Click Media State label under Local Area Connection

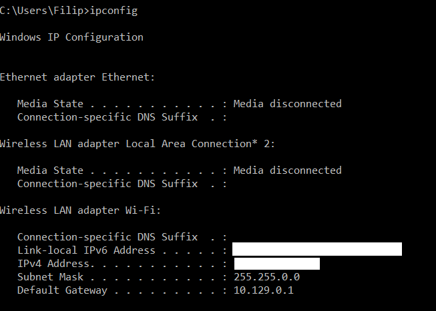click(x=50, y=170)
